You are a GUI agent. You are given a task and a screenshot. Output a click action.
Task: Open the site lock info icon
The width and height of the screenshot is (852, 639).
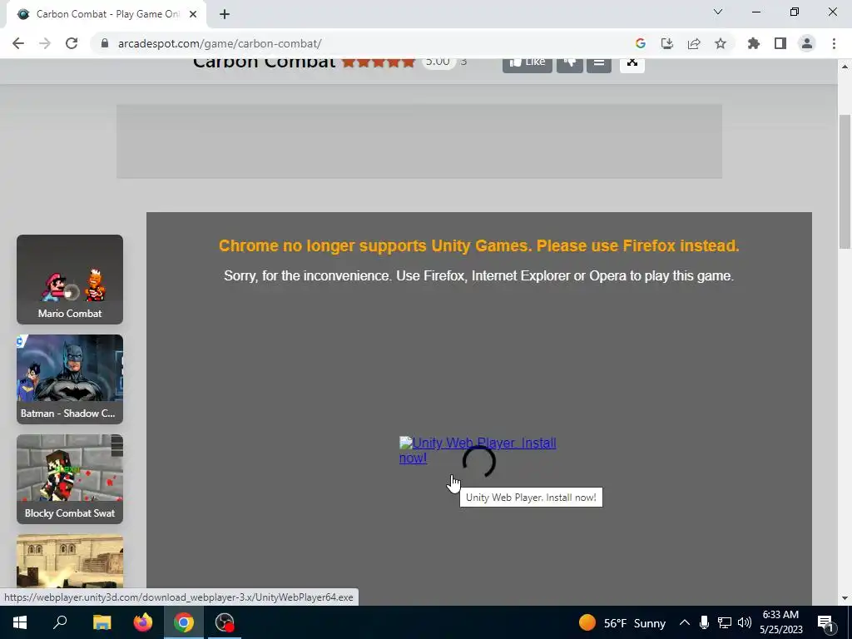click(x=105, y=43)
